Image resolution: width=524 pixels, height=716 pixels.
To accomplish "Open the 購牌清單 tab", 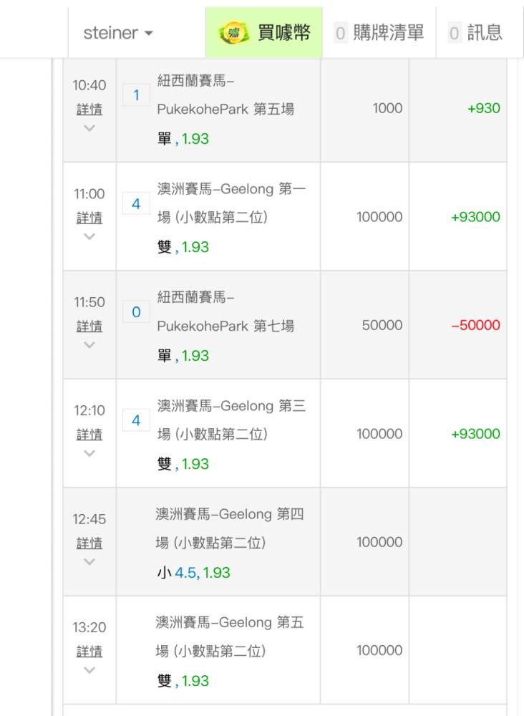I will coord(379,32).
